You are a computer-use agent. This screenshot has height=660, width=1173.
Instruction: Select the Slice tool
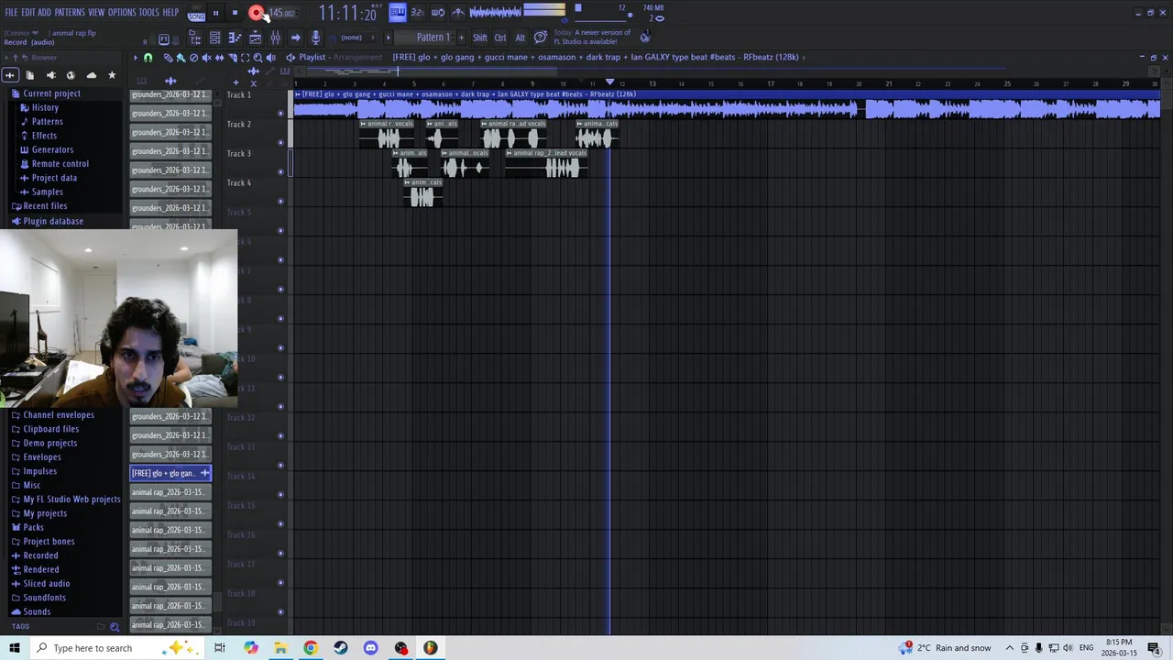click(x=232, y=58)
